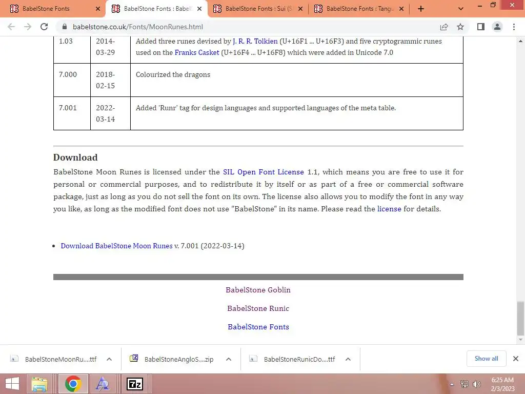
Task: Click the padlock site info icon
Action: point(65,27)
